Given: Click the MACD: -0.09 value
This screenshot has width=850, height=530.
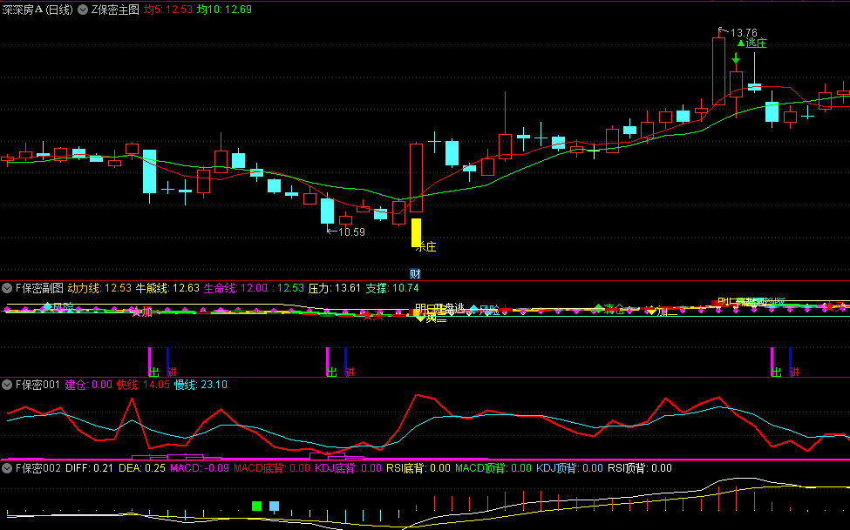Looking at the screenshot, I should pos(200,468).
